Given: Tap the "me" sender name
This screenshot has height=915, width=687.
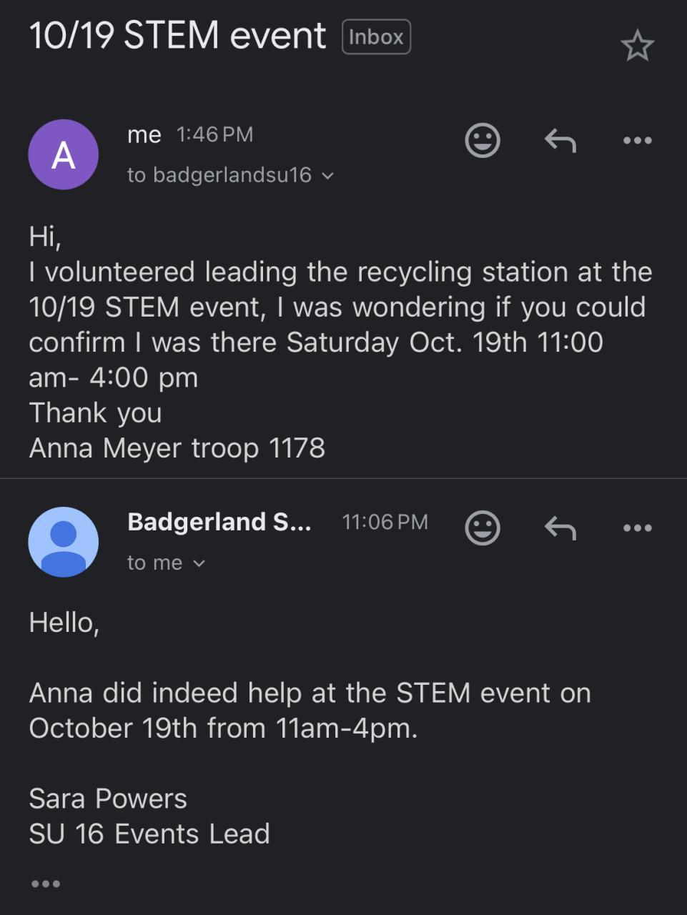Looking at the screenshot, I should (144, 134).
